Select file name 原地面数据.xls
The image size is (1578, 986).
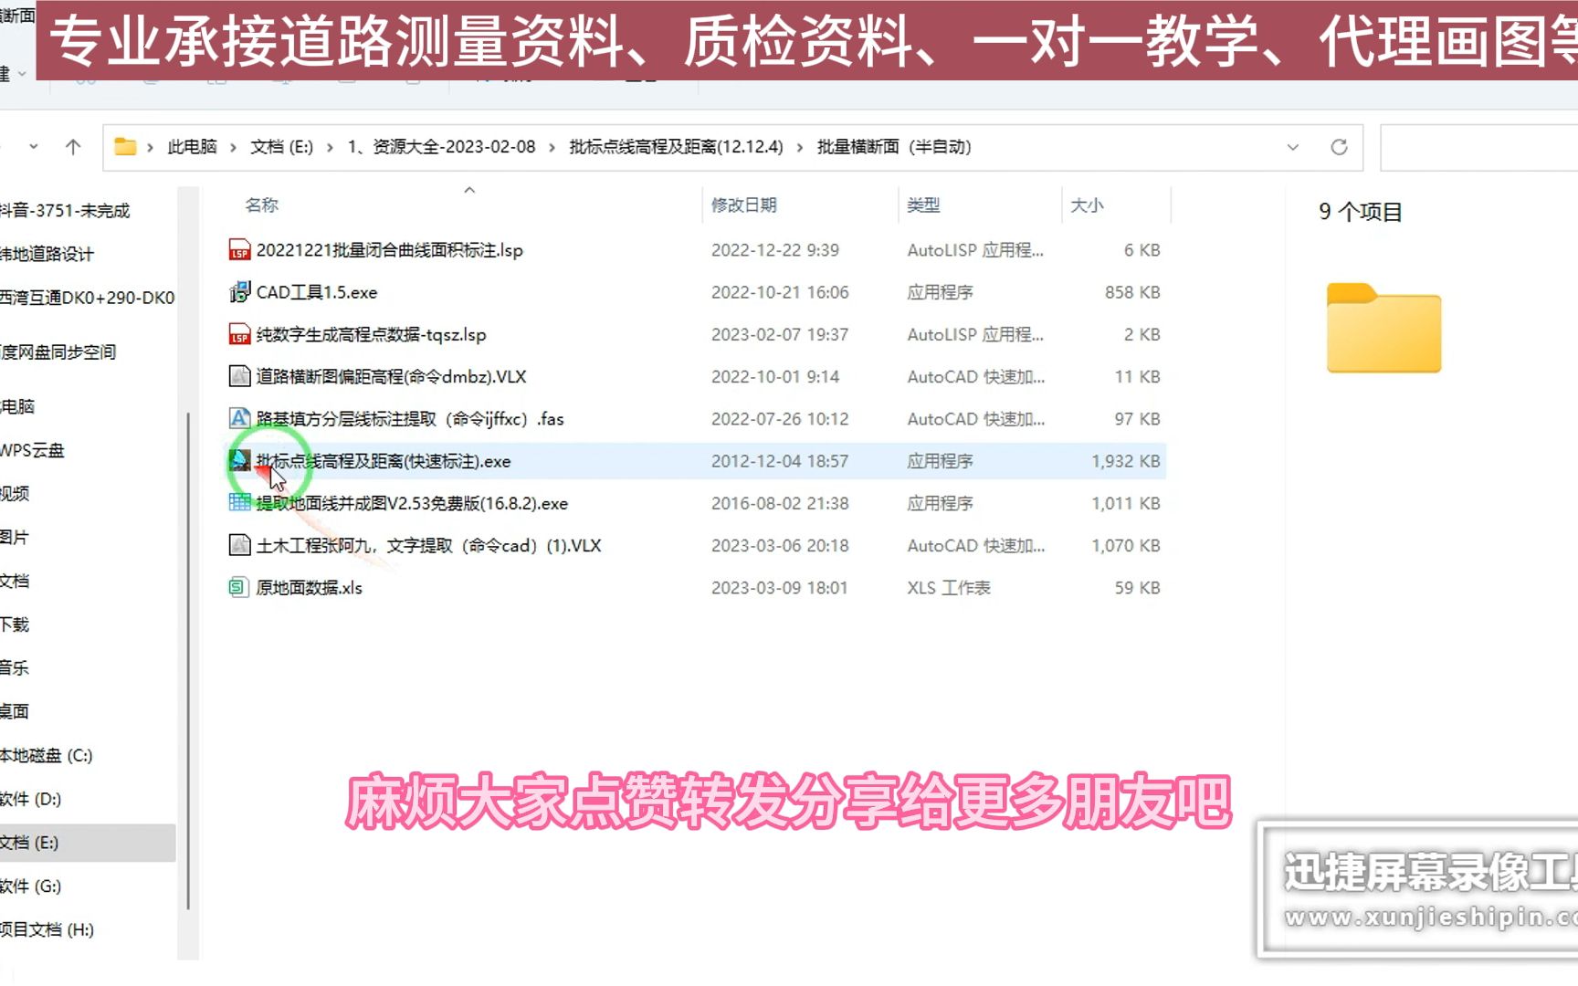[309, 587]
